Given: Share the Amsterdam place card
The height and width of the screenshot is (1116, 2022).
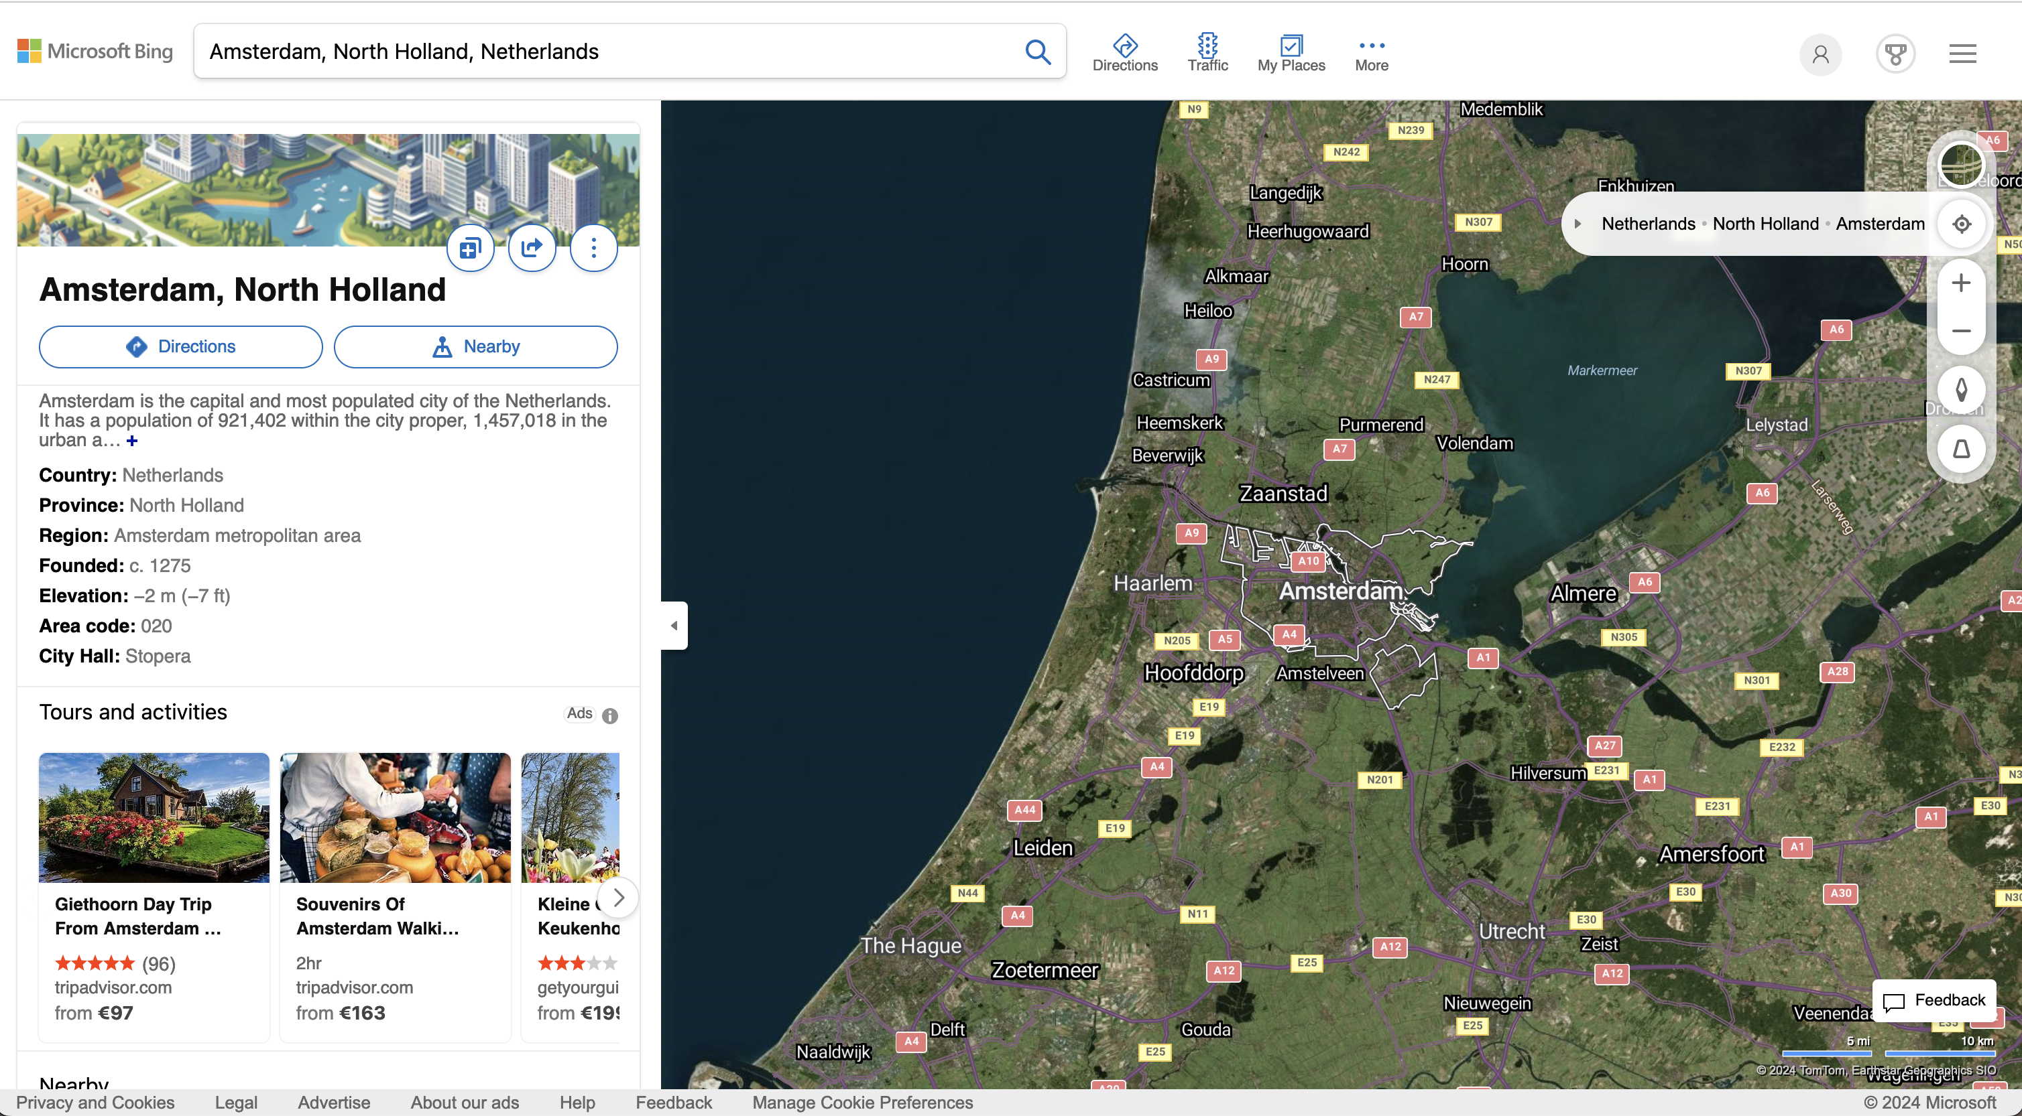Looking at the screenshot, I should pyautogui.click(x=532, y=249).
